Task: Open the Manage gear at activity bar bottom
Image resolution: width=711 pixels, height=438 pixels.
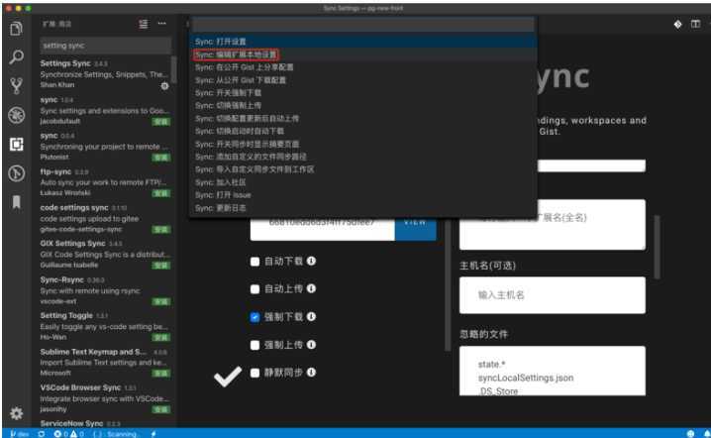Action: pos(16,413)
